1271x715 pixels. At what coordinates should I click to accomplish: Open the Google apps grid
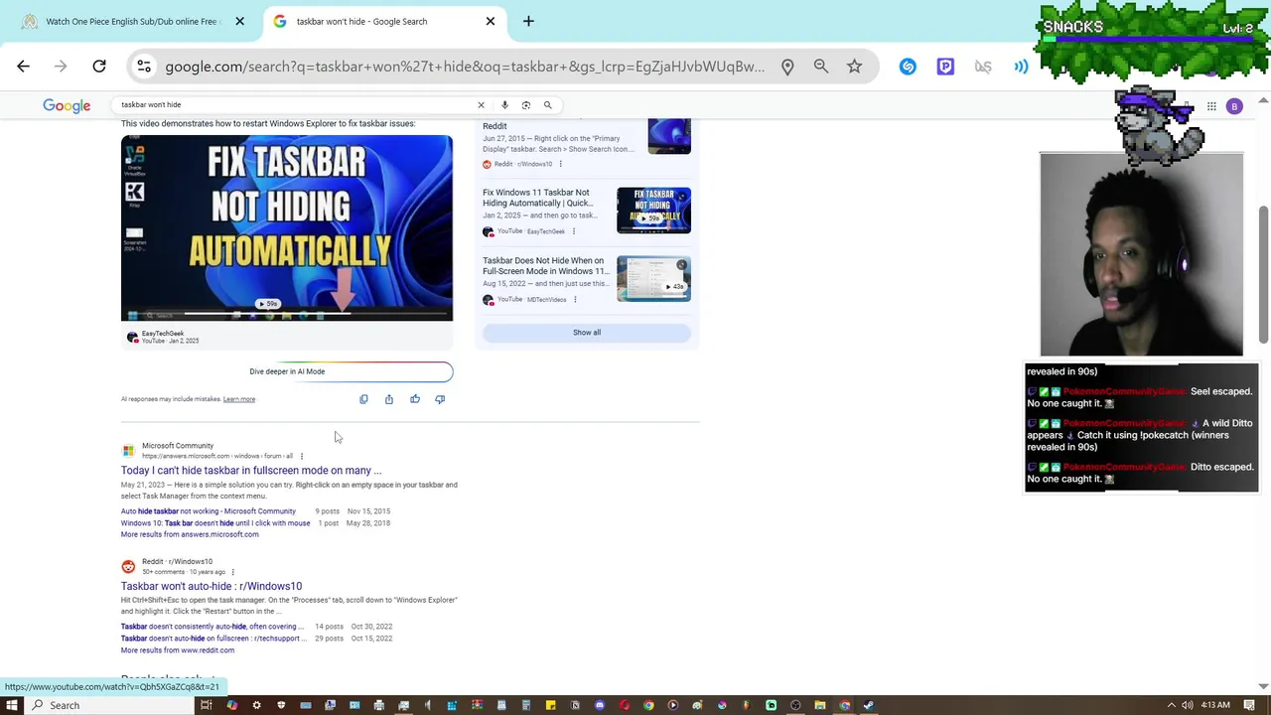click(1211, 106)
